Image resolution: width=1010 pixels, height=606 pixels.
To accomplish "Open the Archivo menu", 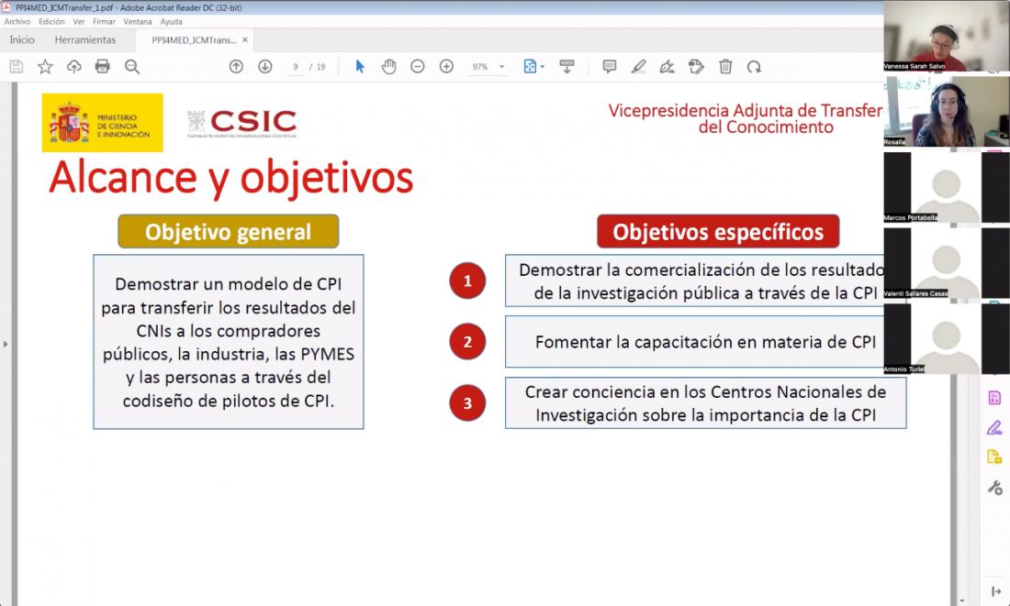I will pos(17,21).
